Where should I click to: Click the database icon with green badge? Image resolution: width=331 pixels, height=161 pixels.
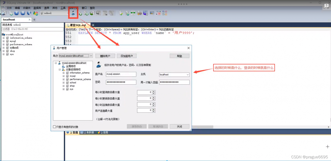127,13
